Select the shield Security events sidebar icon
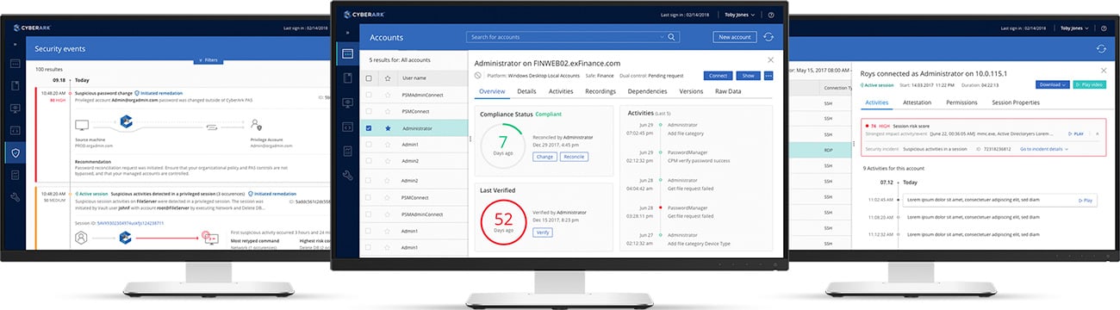The image size is (1120, 310). click(x=15, y=153)
